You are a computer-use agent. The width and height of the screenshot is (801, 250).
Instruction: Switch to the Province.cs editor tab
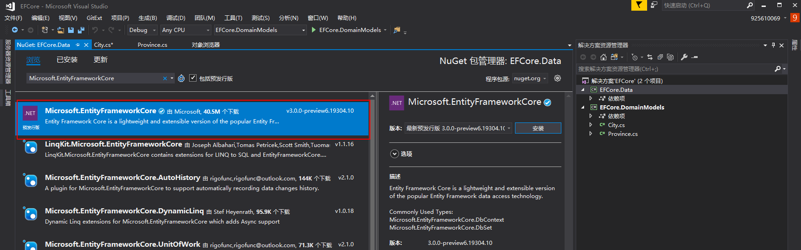[x=153, y=45]
